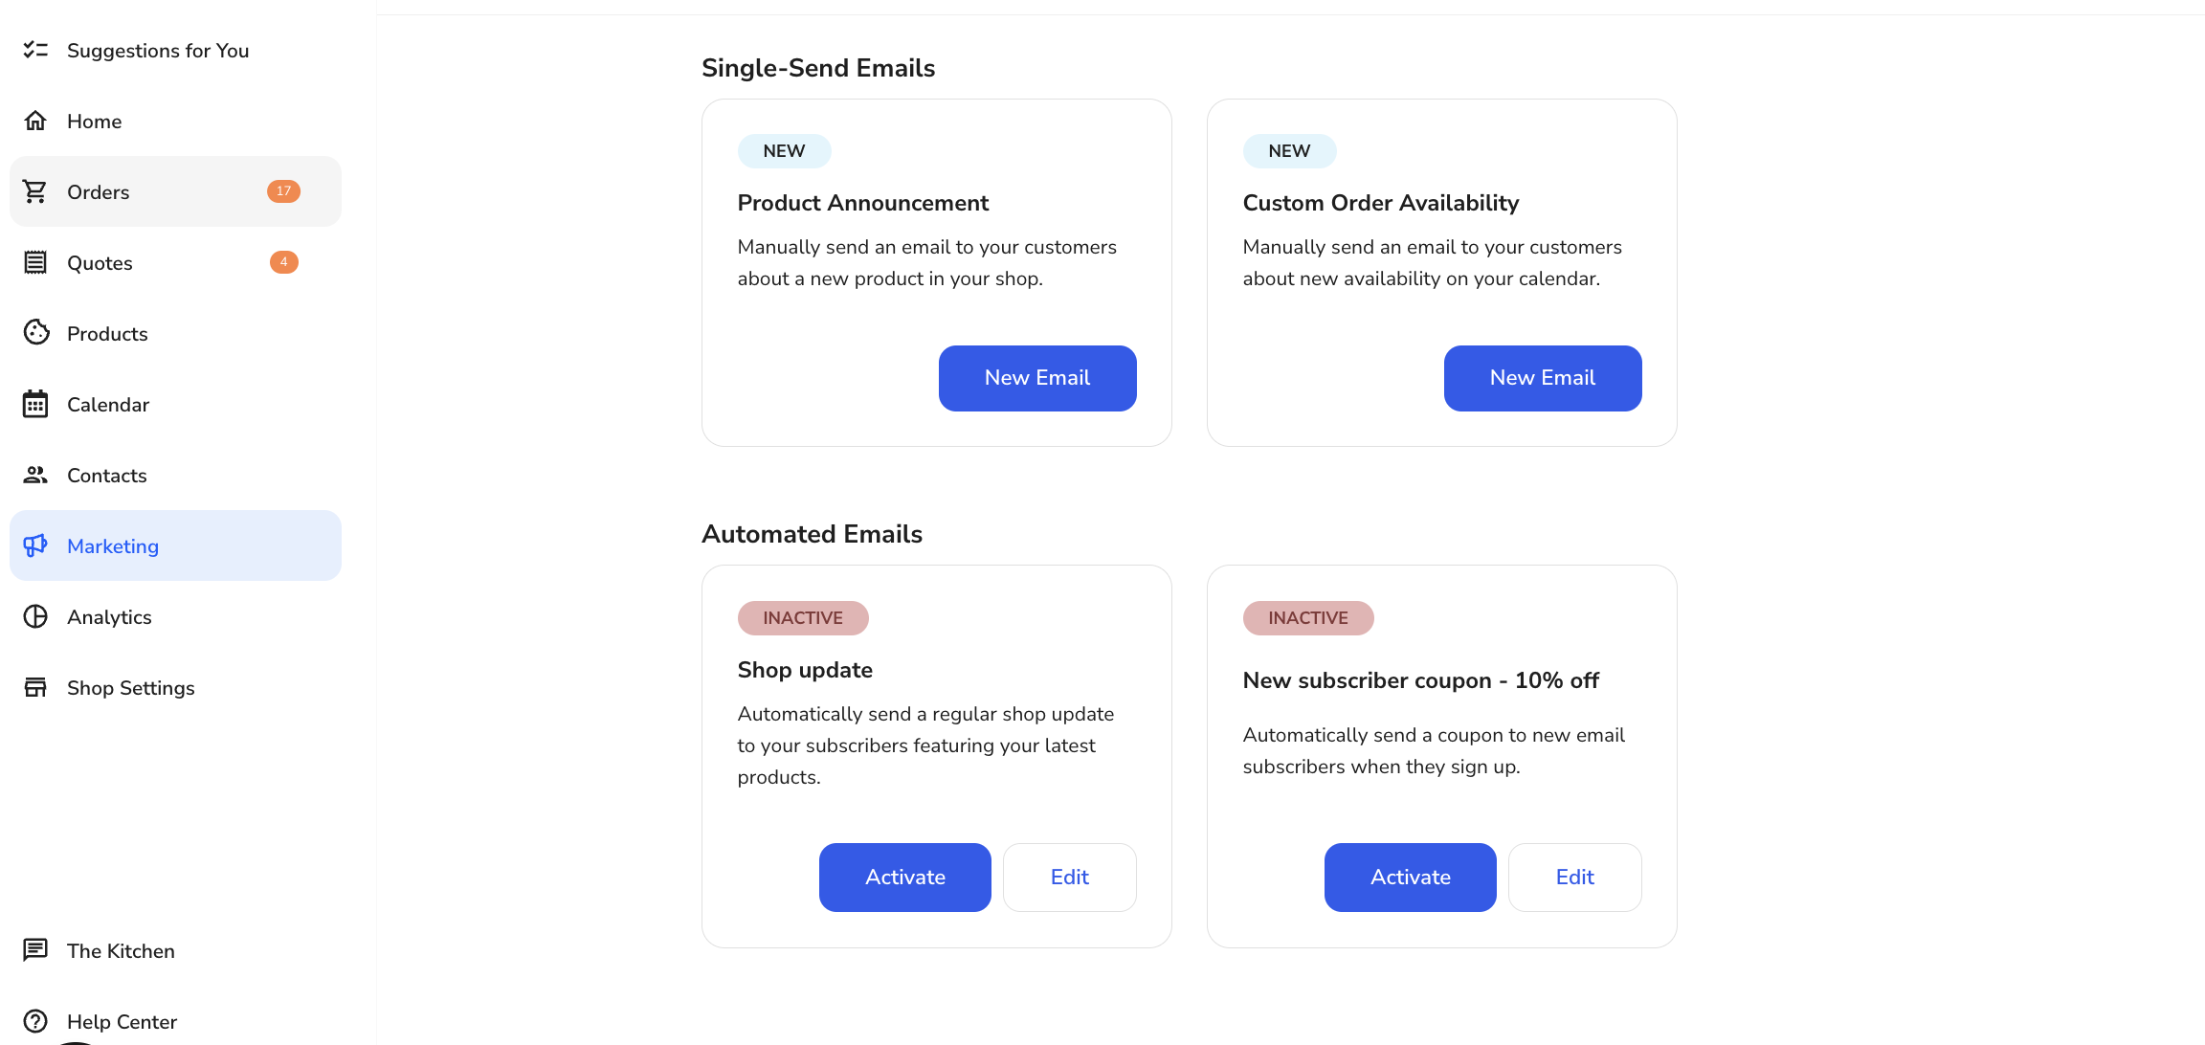Click the Quotes list icon
The width and height of the screenshot is (2205, 1045).
click(x=35, y=262)
